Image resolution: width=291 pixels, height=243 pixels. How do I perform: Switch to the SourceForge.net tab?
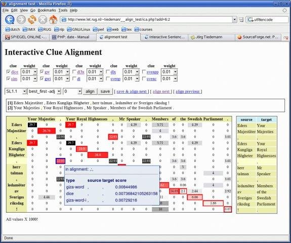point(258,37)
